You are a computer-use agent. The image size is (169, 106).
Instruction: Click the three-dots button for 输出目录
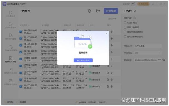click(x=160, y=60)
